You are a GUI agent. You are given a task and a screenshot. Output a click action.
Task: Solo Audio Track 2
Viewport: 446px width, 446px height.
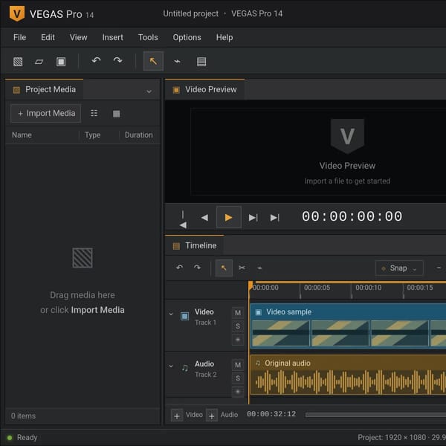(x=238, y=378)
